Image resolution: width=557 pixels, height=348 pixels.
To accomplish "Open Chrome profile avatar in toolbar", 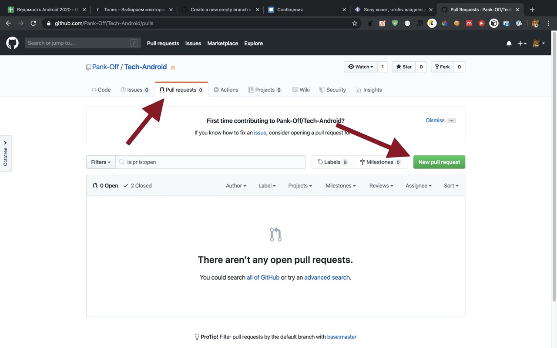I will [x=536, y=23].
